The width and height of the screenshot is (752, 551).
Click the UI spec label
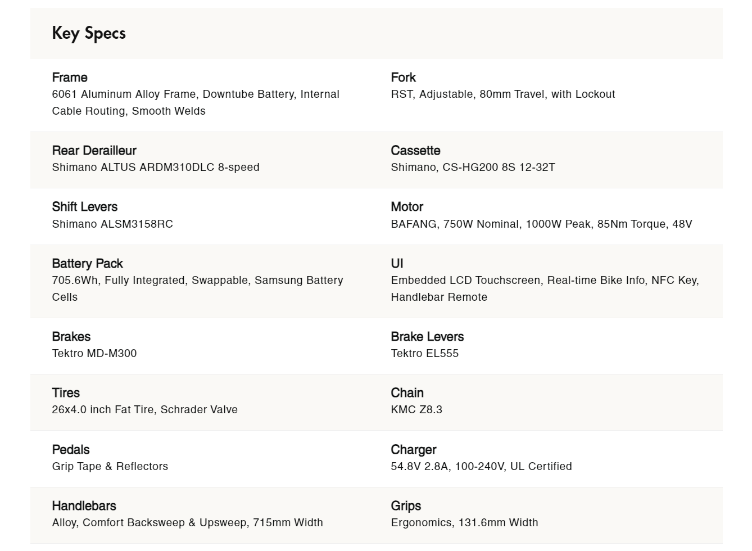tap(397, 263)
